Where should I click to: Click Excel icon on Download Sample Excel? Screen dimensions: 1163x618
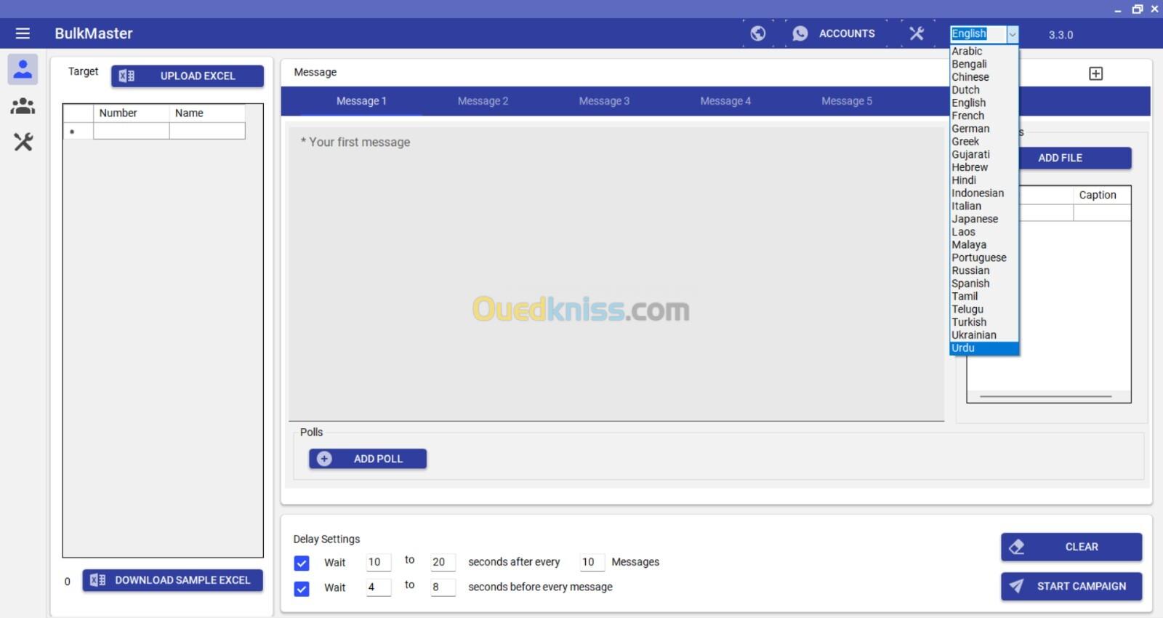pyautogui.click(x=97, y=580)
